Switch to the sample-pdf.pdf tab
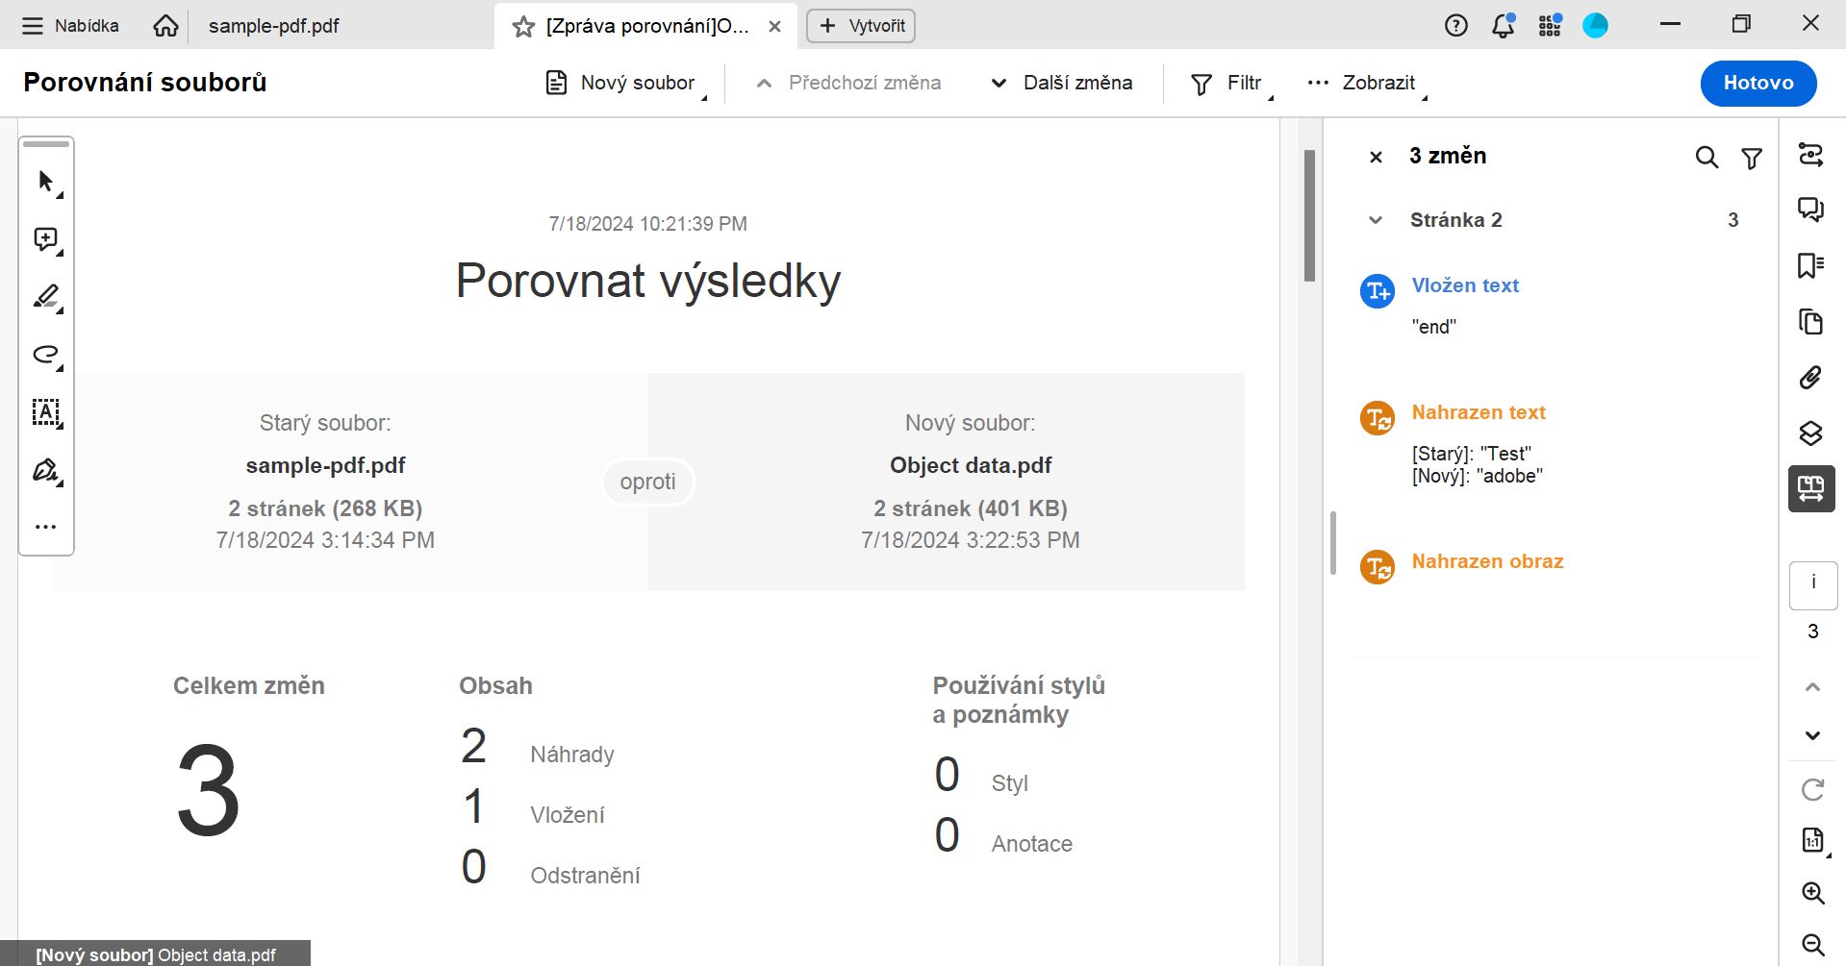Screen dimensions: 1846x966 click(273, 26)
